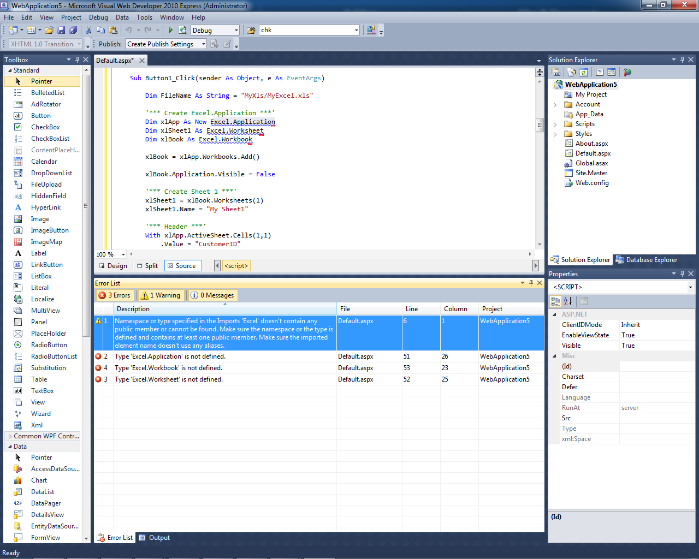Screen dimensions: 699x559
Task: Click the Save disk icon
Action: [61, 30]
